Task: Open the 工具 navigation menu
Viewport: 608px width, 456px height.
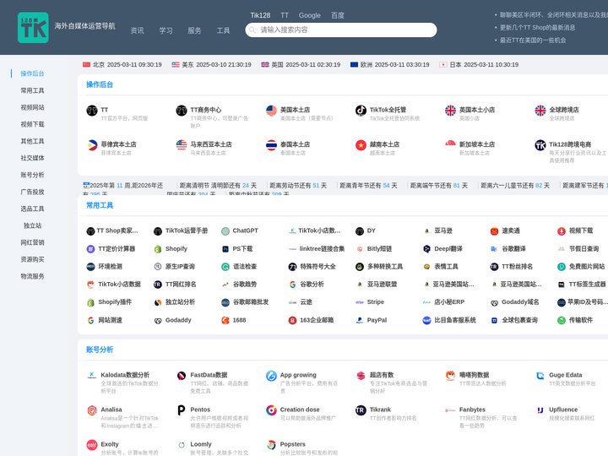Action: [223, 30]
